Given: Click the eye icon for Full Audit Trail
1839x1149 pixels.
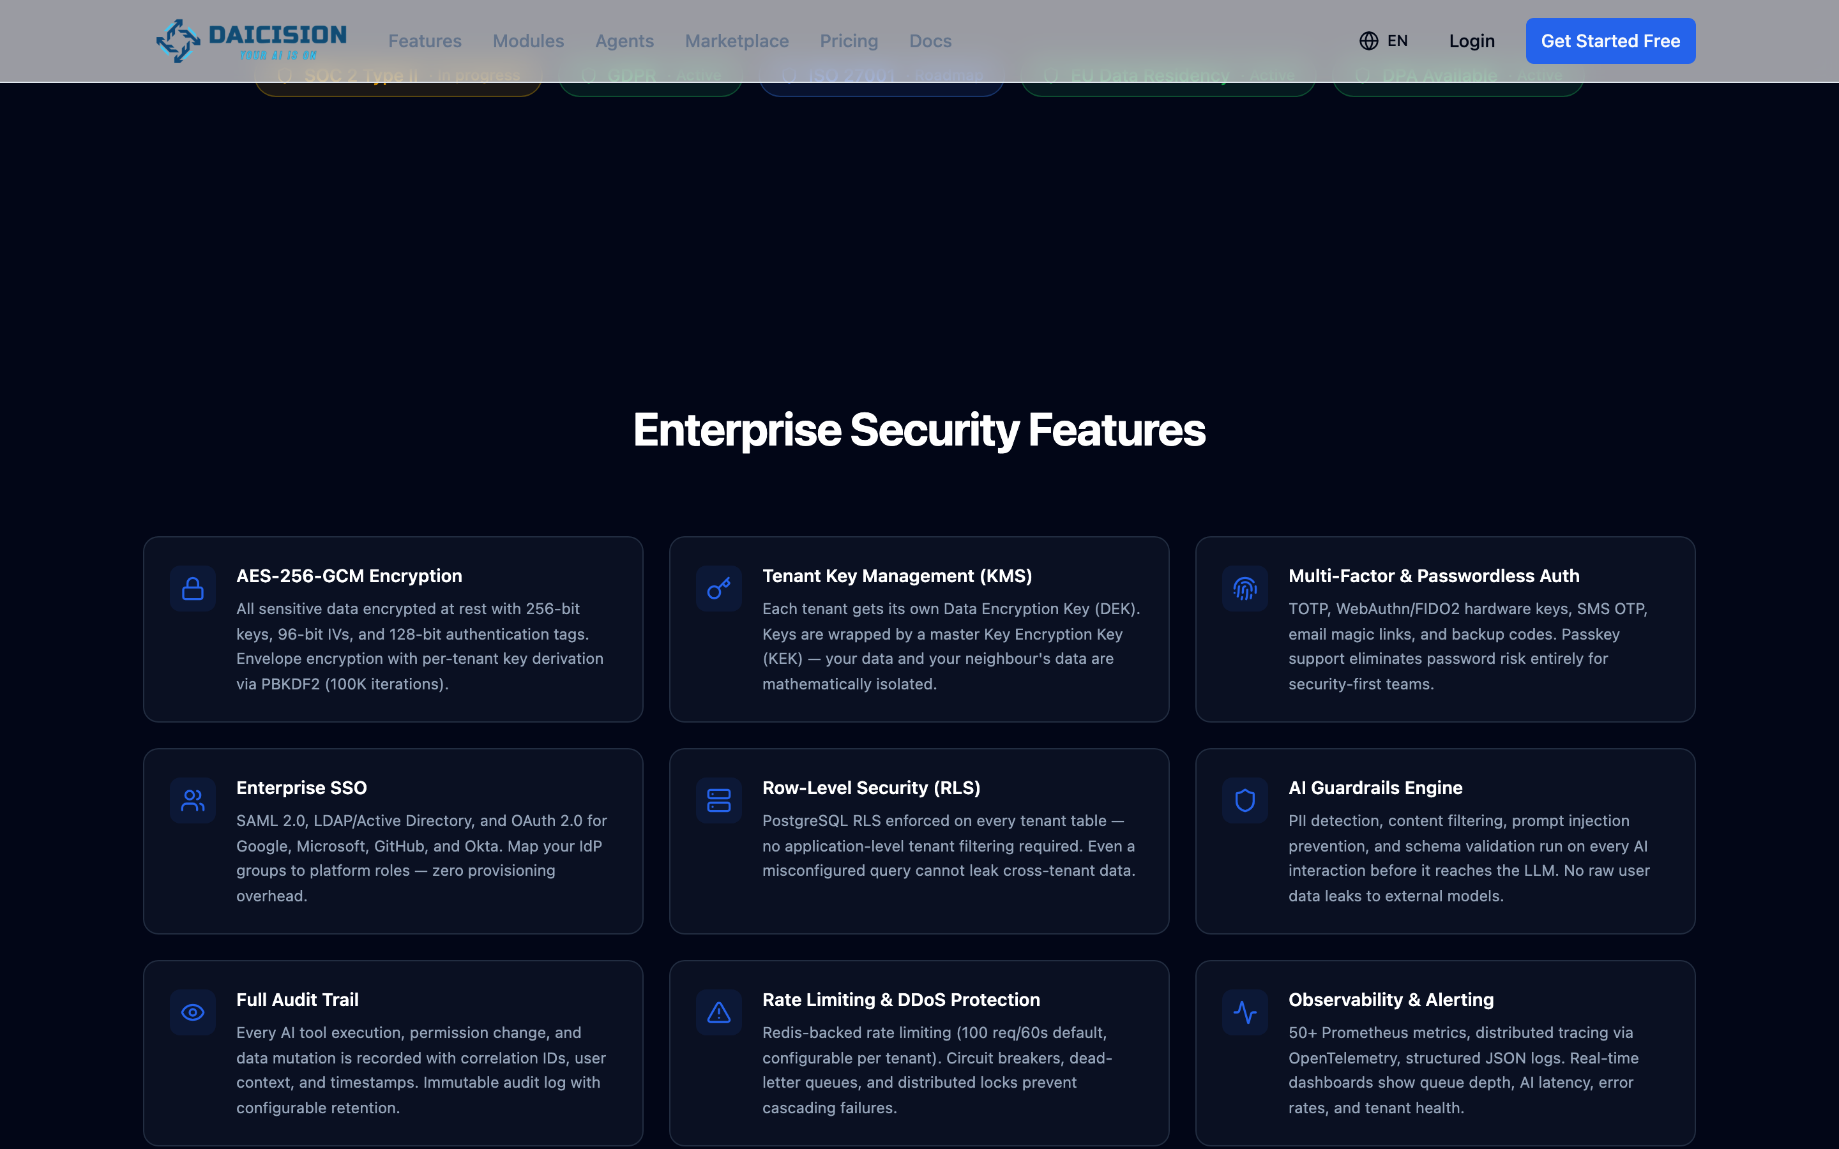Looking at the screenshot, I should pyautogui.click(x=193, y=1013).
